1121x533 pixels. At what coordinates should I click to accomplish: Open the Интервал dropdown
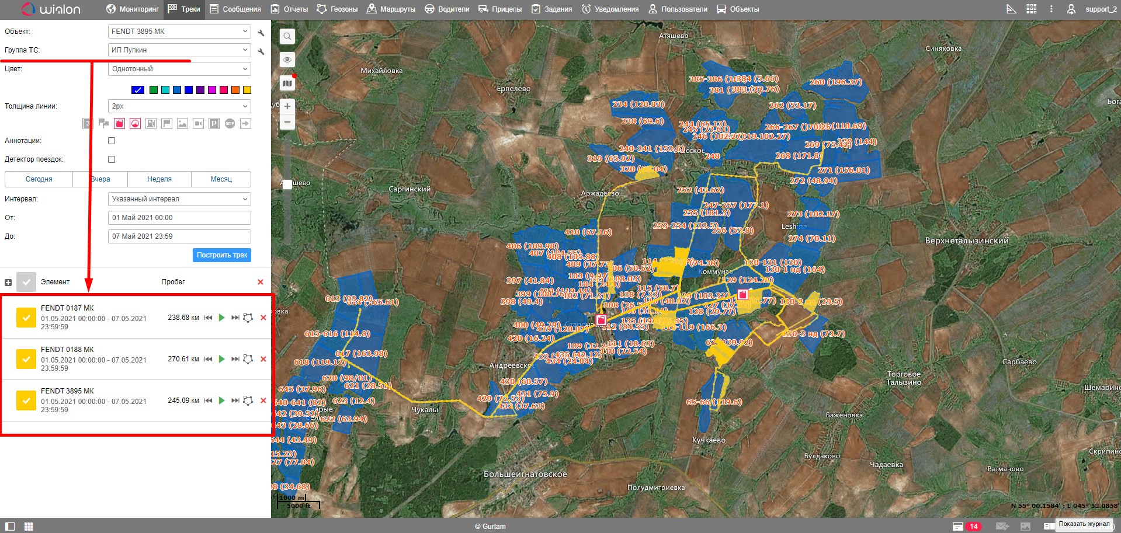click(179, 199)
